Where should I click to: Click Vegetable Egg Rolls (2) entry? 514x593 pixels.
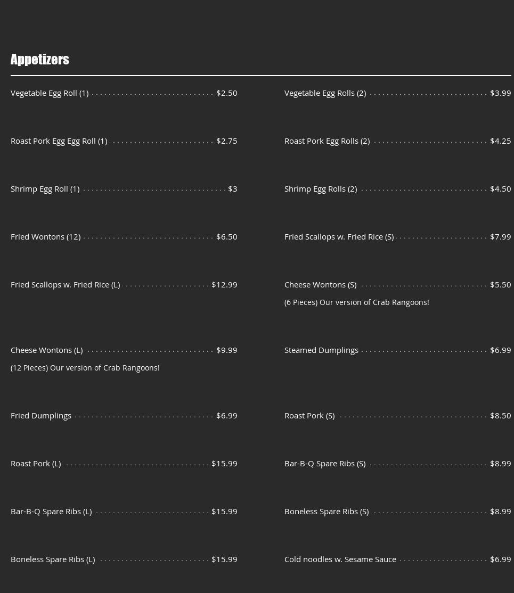pos(325,93)
